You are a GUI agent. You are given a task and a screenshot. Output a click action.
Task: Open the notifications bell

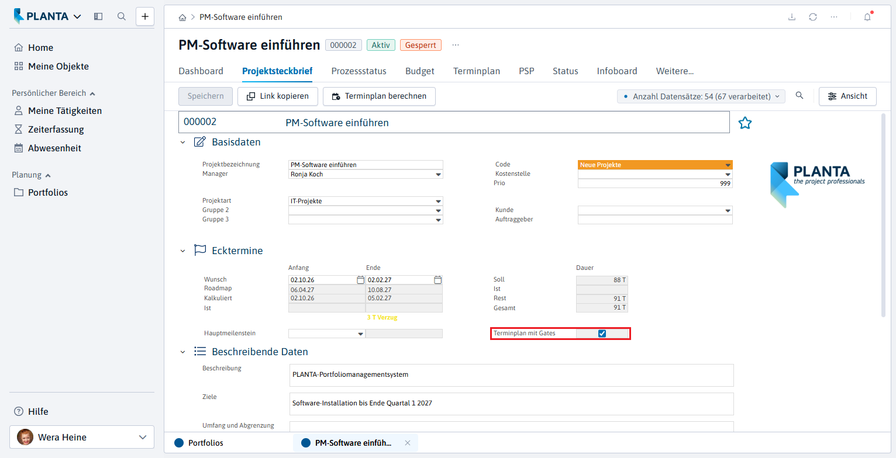pos(867,17)
